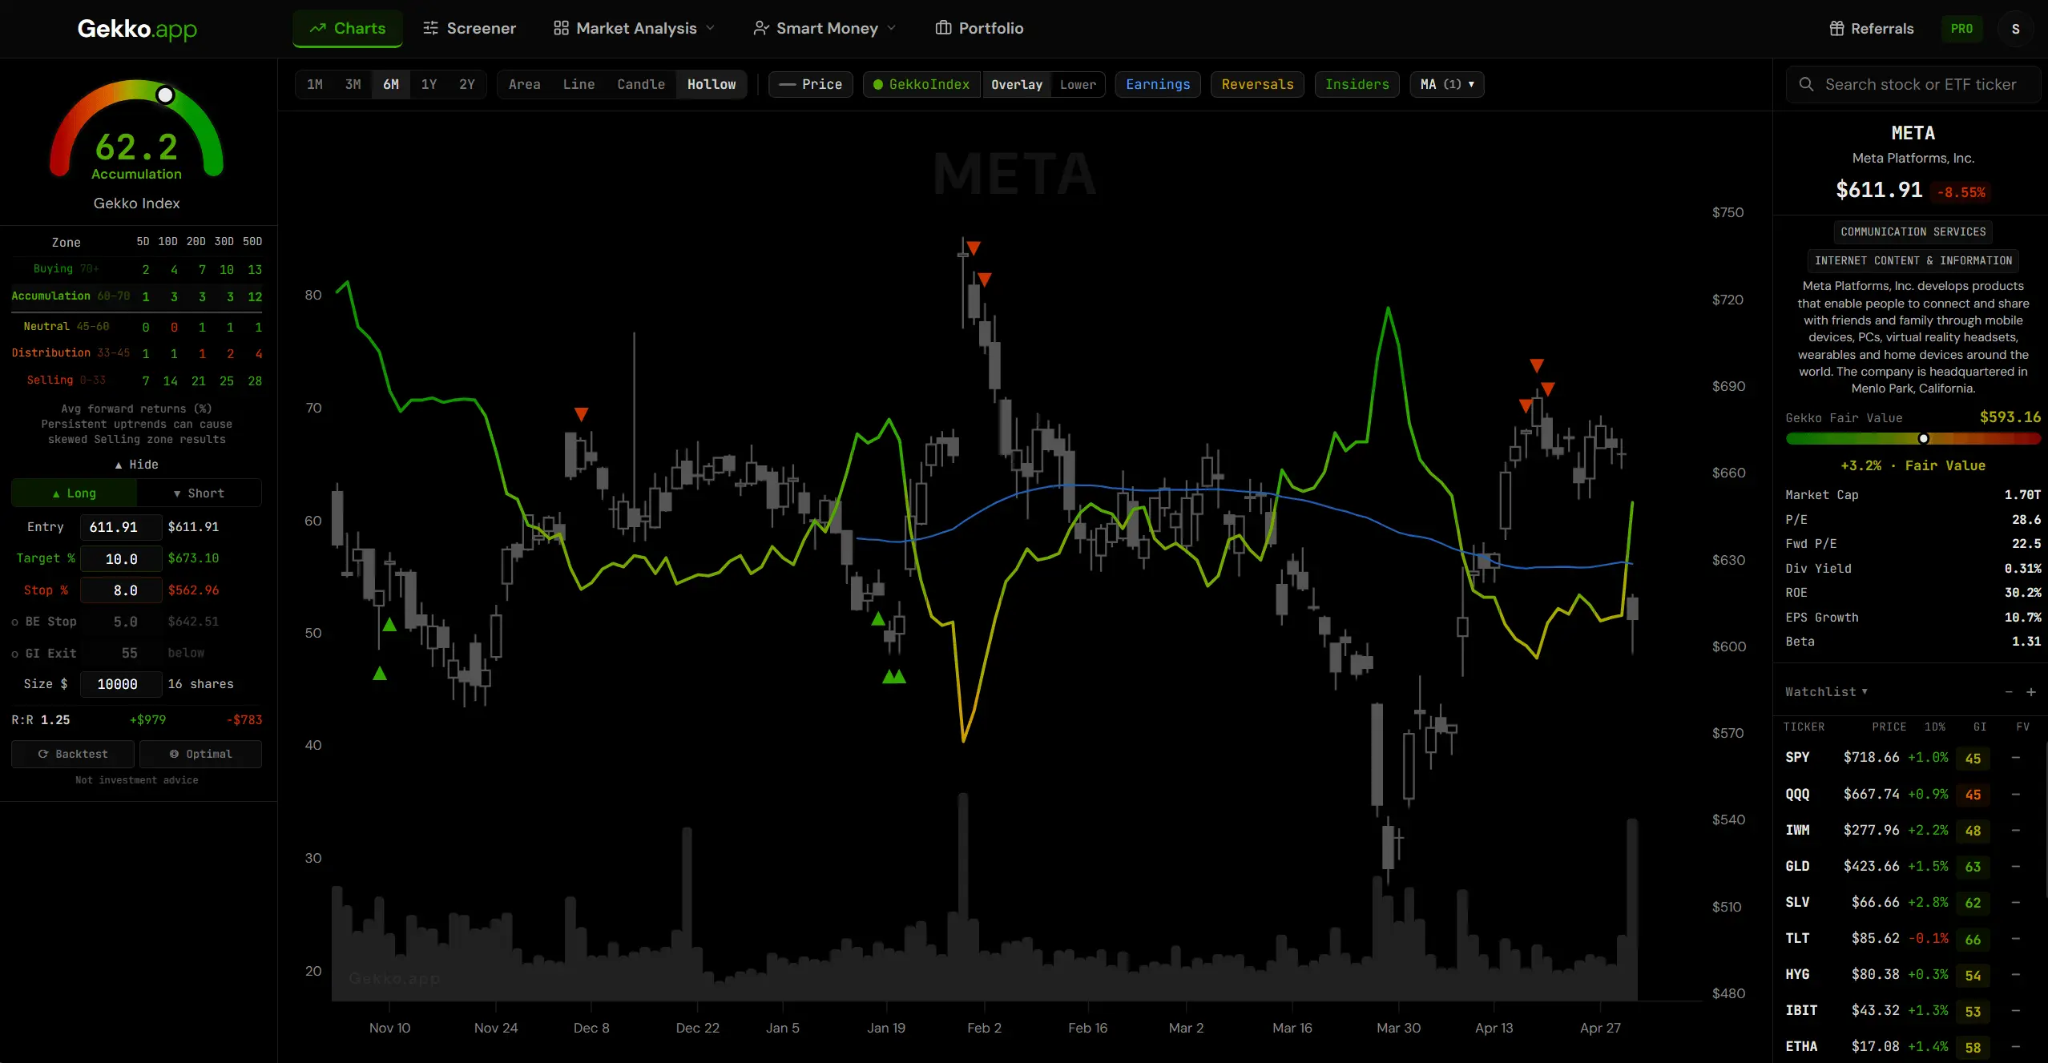The image size is (2048, 1063).
Task: Click the Internet Content & Information tag
Action: [1913, 260]
